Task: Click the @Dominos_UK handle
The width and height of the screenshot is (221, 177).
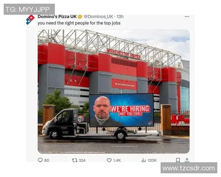Action: 98,17
